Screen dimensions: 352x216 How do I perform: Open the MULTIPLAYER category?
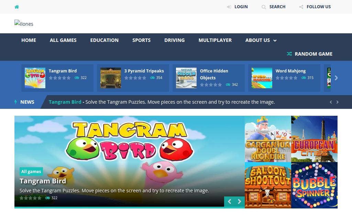tap(215, 40)
